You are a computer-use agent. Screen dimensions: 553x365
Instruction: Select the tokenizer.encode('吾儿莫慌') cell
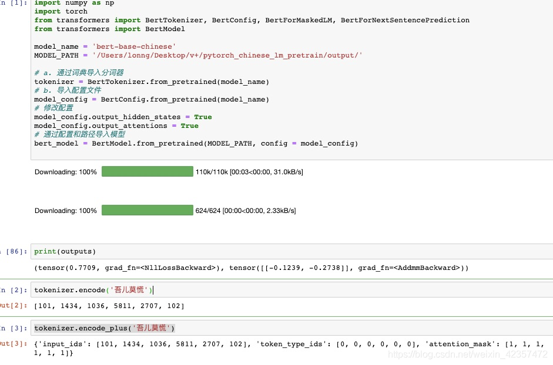94,289
